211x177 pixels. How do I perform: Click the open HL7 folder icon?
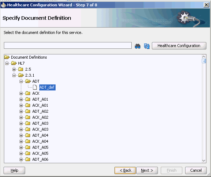tap(14, 63)
